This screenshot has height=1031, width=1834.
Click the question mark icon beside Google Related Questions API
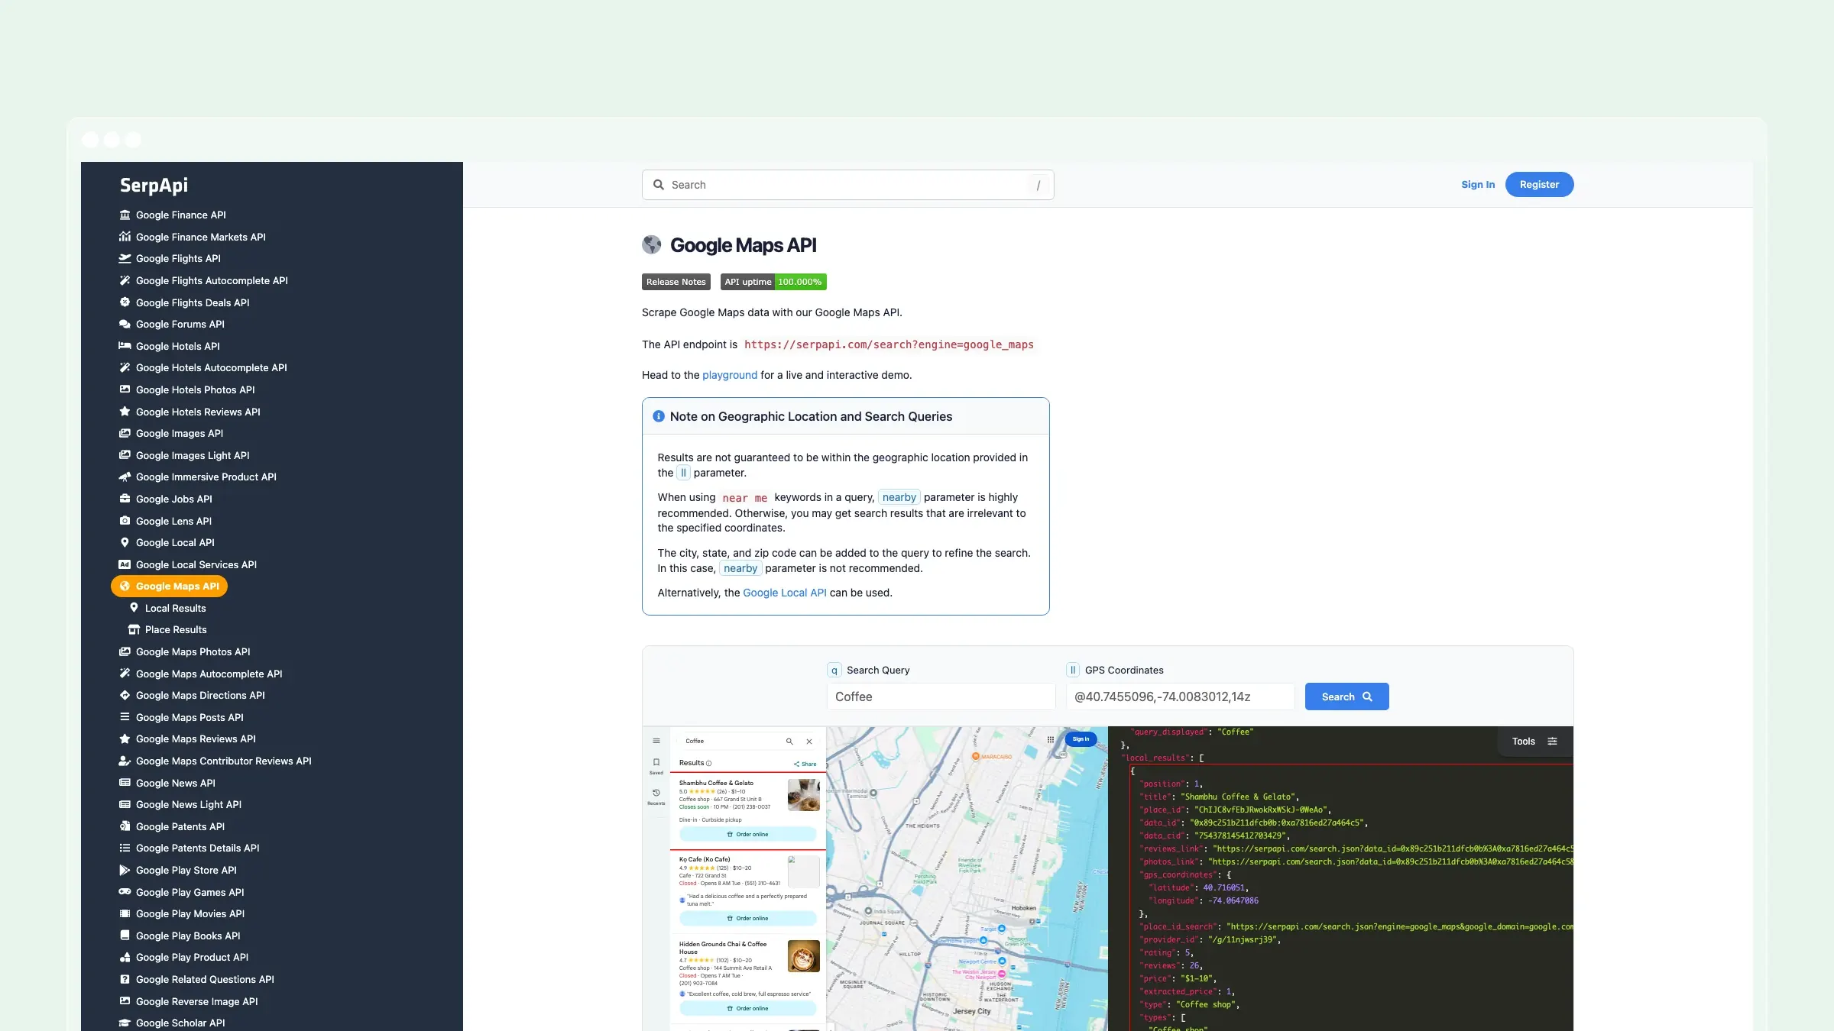[125, 979]
